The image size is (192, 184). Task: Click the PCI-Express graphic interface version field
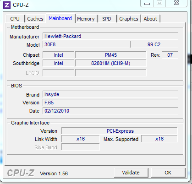pyautogui.click(x=120, y=131)
